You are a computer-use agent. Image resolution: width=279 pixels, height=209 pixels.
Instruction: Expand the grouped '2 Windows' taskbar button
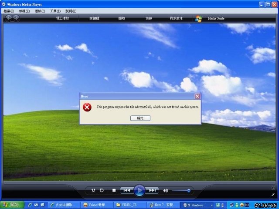(197, 205)
